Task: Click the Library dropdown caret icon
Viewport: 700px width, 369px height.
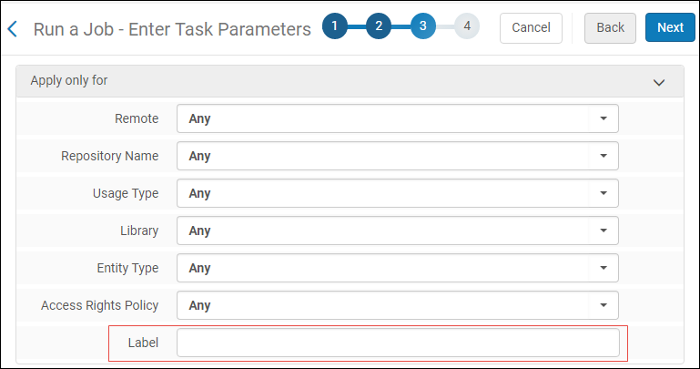Action: [603, 231]
